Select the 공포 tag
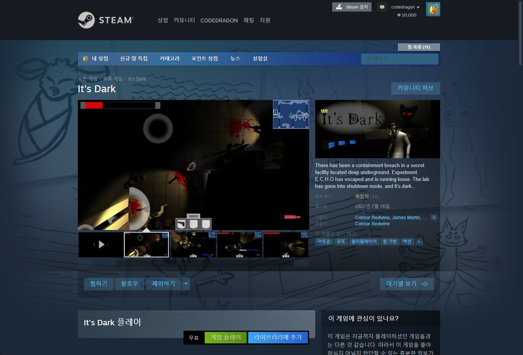 pos(341,242)
